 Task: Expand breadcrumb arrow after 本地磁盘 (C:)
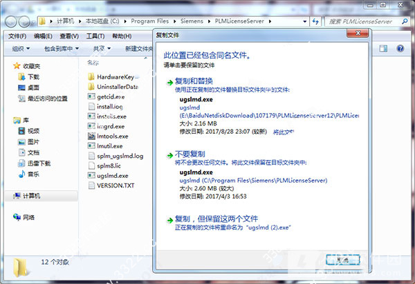pyautogui.click(x=125, y=21)
